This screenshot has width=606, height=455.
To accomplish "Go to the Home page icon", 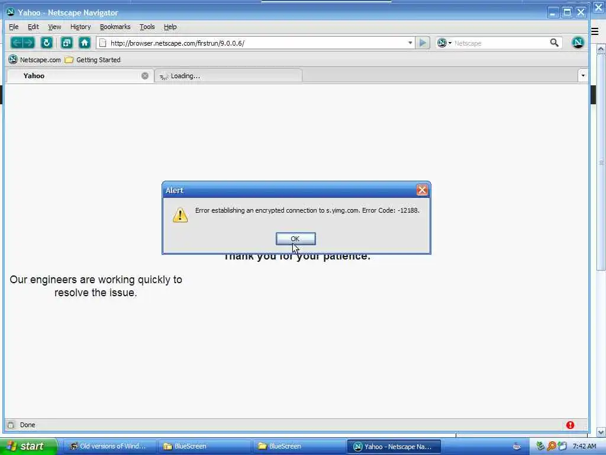I will 85,43.
